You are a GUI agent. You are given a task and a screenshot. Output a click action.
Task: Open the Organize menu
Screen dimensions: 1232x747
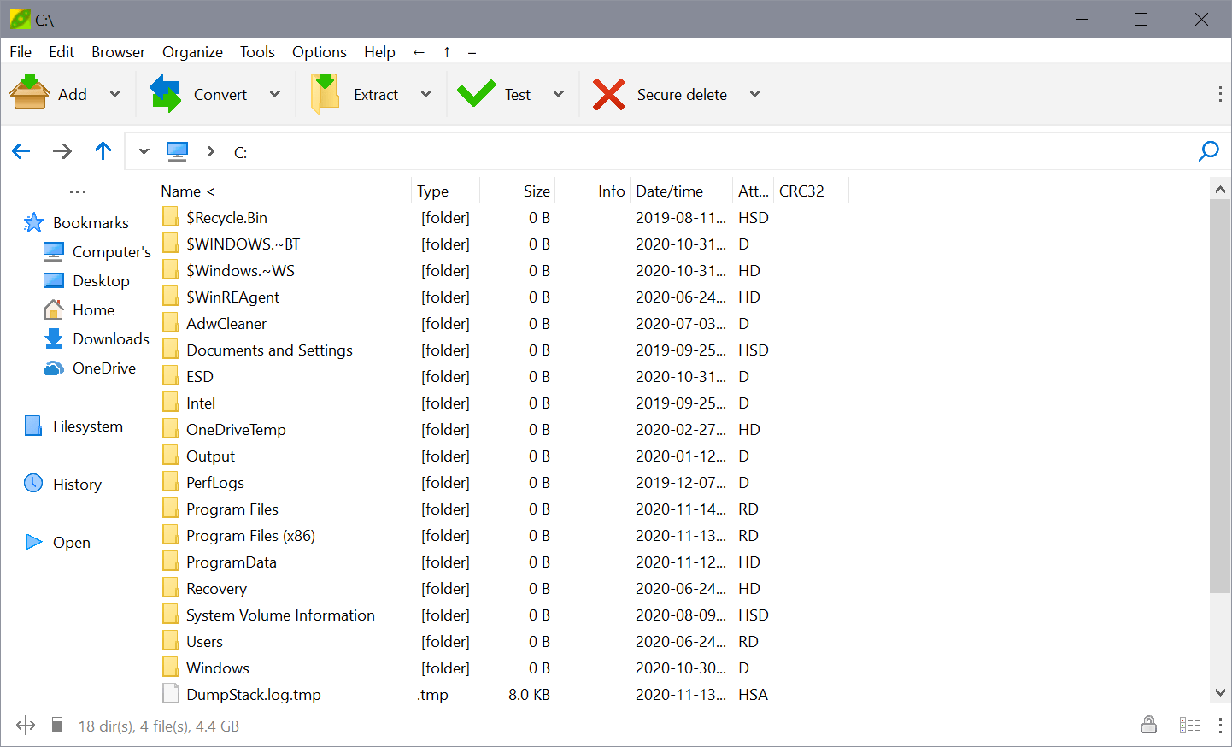(193, 52)
